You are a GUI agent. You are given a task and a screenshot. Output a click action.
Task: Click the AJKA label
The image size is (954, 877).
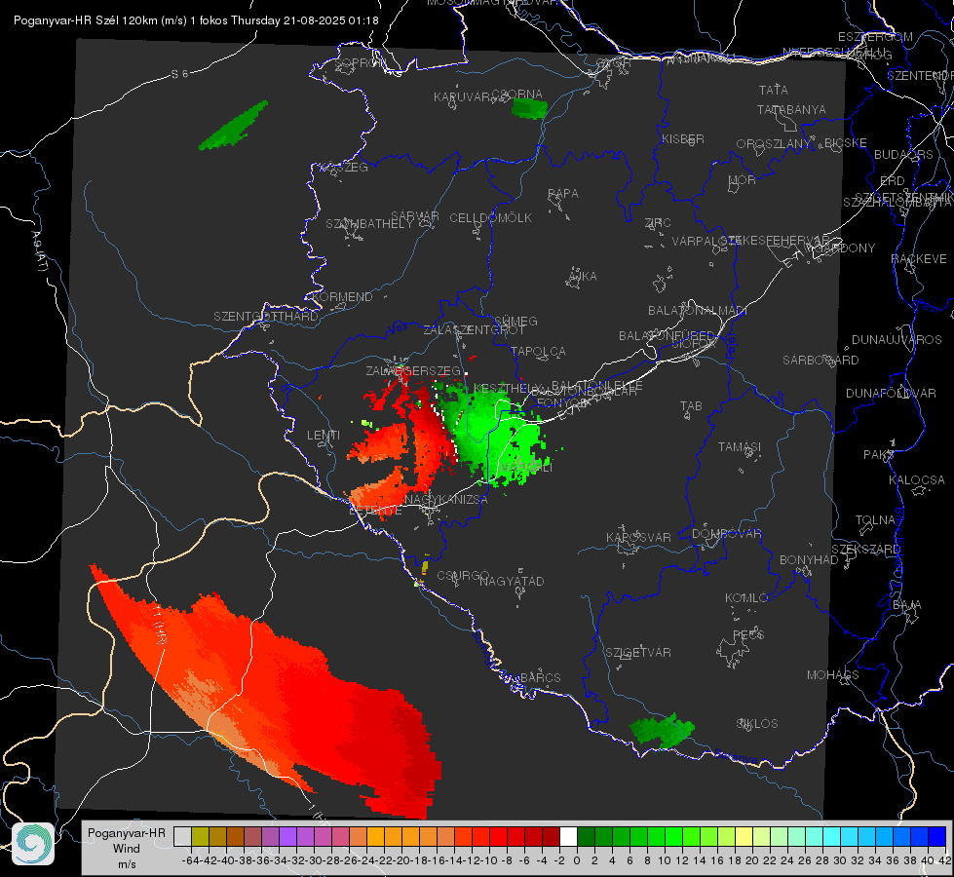coord(583,277)
